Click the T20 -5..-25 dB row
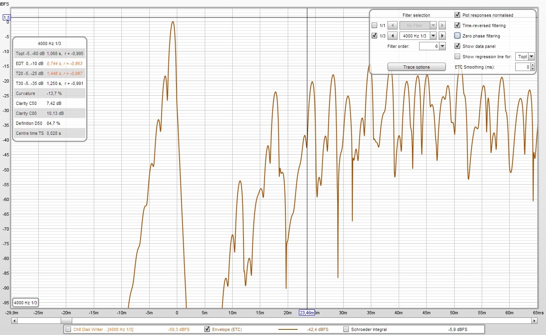 tap(49, 73)
